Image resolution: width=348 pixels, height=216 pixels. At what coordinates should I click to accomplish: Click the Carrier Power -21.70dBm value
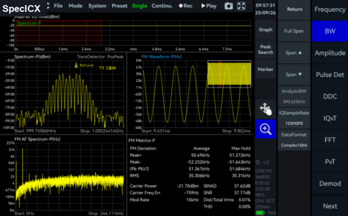click(x=188, y=186)
